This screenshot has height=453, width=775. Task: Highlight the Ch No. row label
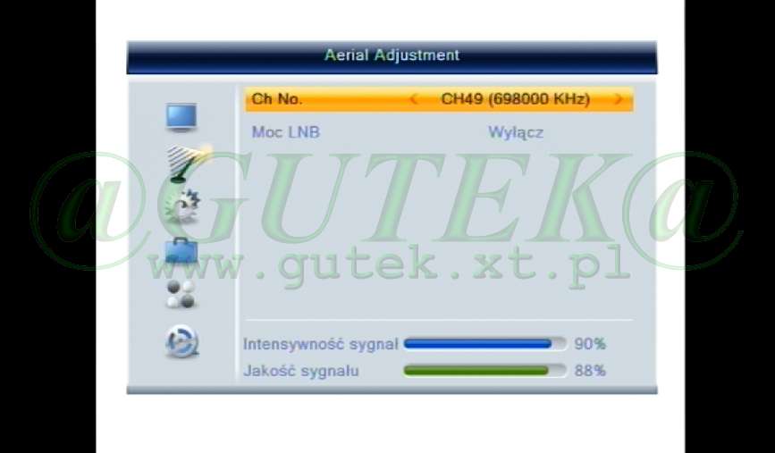click(x=277, y=99)
